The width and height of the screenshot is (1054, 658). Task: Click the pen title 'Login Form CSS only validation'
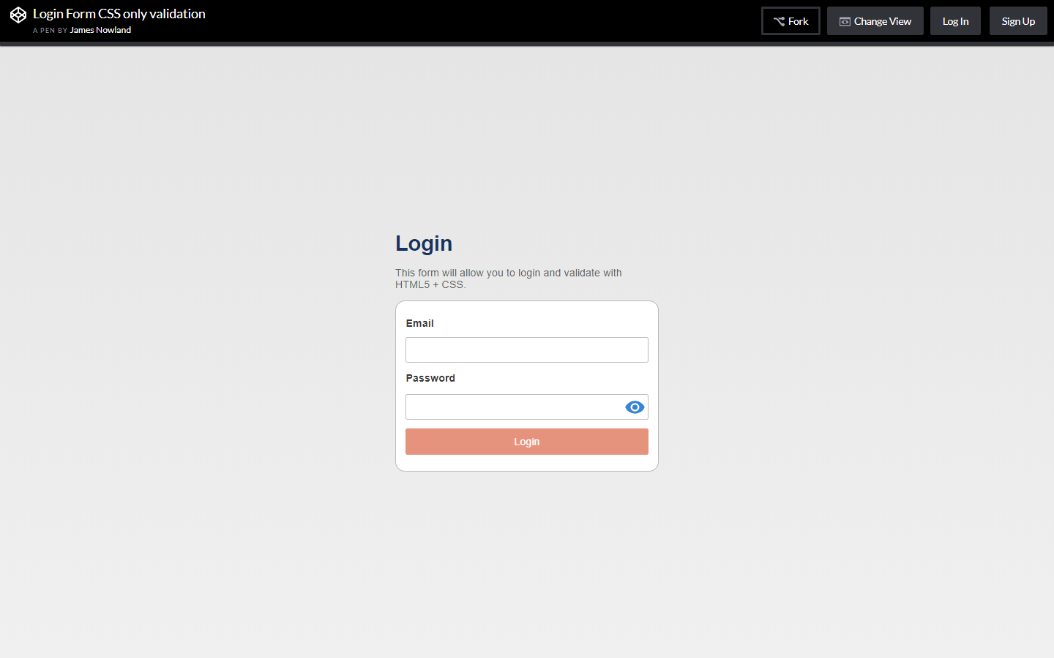coord(119,14)
